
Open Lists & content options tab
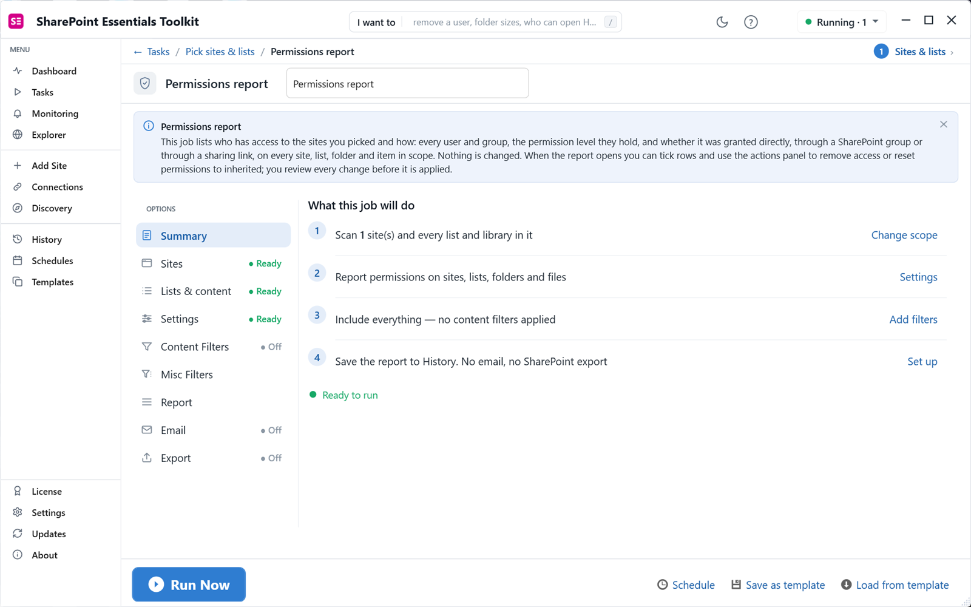(213, 291)
